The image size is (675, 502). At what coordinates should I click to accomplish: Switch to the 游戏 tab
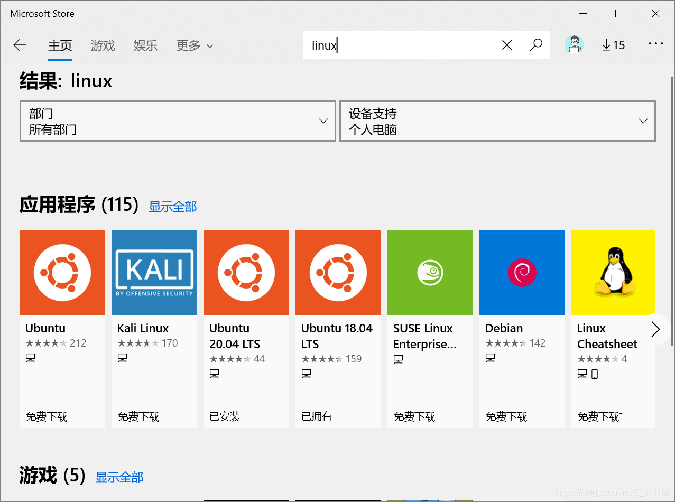103,46
